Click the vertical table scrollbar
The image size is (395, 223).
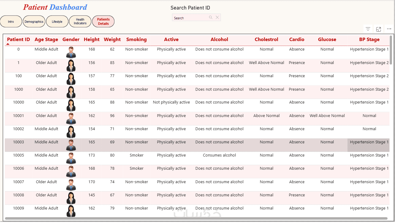[391, 49]
